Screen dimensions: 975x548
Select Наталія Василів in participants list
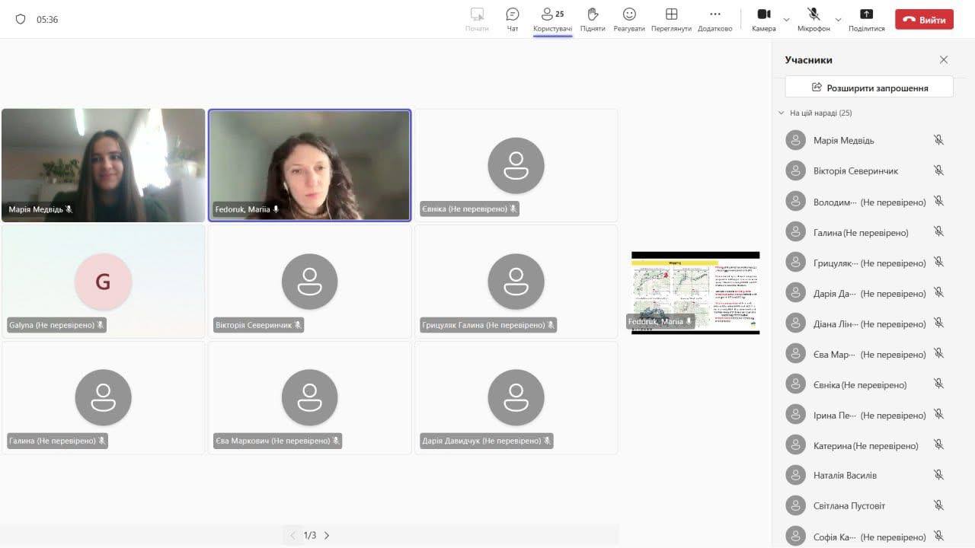[x=845, y=476]
